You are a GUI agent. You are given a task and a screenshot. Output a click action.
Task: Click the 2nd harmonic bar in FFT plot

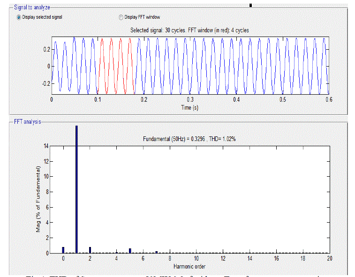coord(90,250)
